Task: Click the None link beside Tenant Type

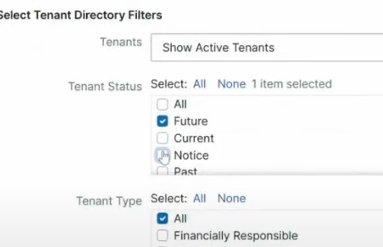Action: [x=231, y=198]
